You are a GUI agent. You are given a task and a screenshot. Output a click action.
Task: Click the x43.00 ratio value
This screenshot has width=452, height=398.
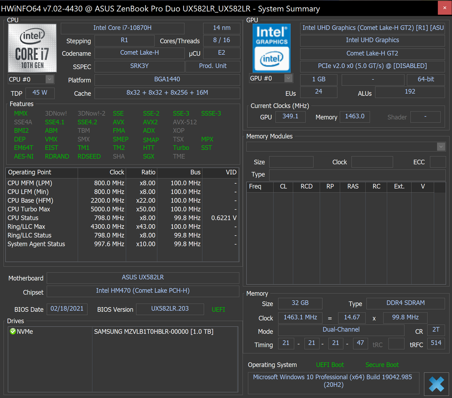point(146,227)
